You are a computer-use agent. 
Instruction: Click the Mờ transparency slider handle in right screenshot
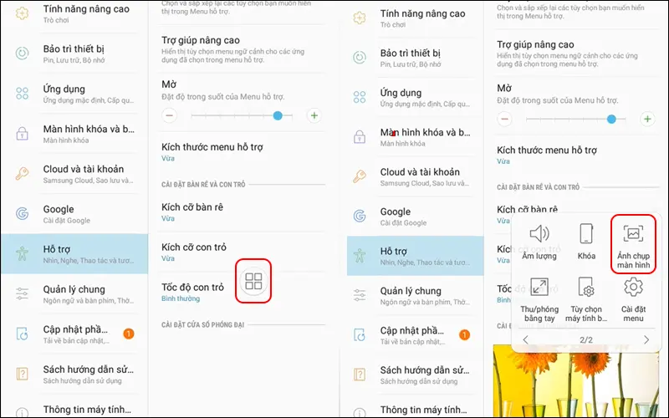pyautogui.click(x=611, y=119)
